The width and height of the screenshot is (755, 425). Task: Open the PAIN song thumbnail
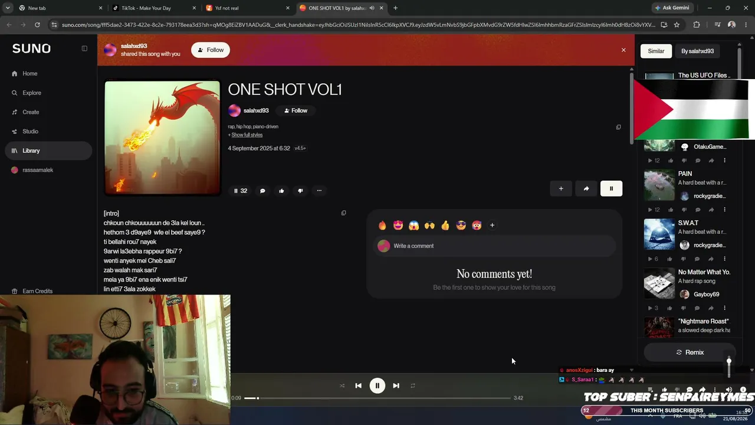[659, 185]
